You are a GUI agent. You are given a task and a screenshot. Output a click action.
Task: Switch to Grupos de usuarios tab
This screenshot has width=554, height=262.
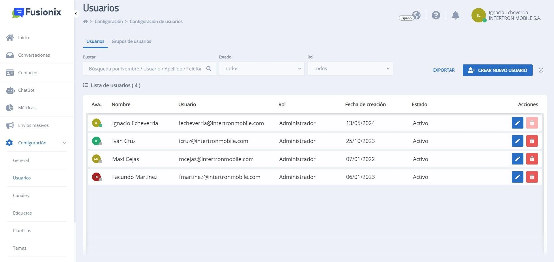[131, 41]
